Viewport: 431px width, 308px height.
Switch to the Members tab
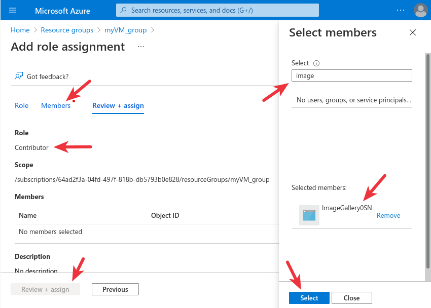pos(56,105)
